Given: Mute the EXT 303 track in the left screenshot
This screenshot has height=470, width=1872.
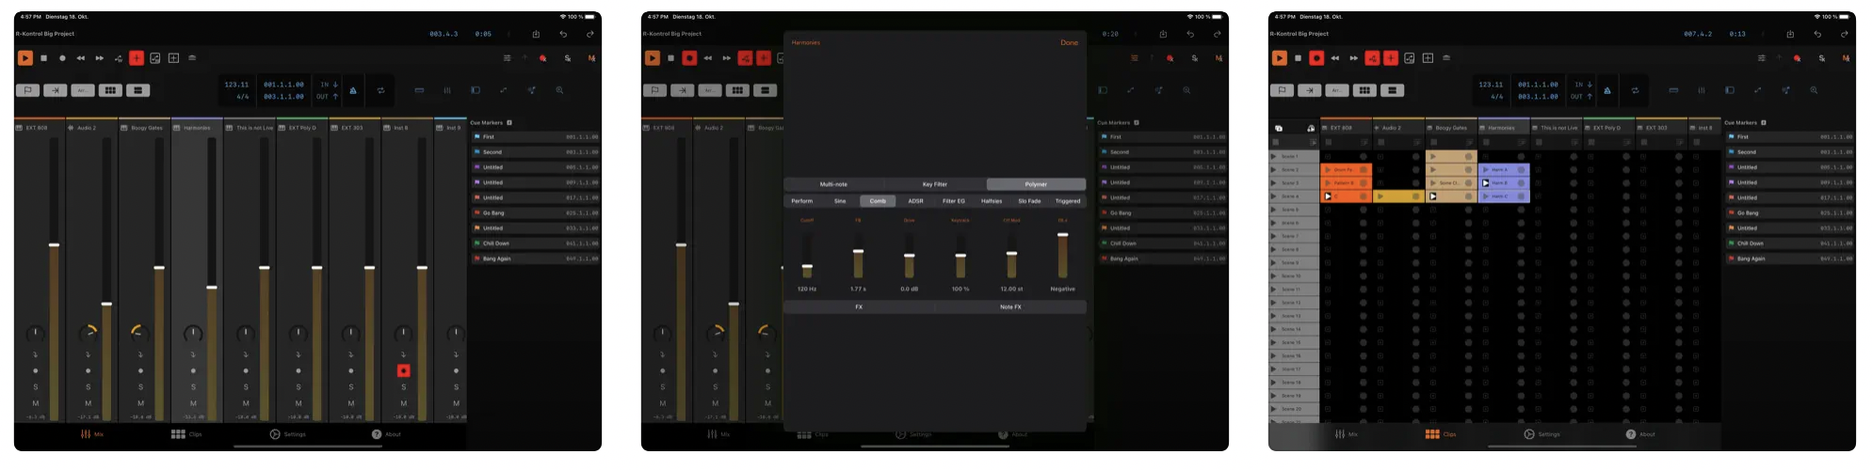Looking at the screenshot, I should click(351, 403).
